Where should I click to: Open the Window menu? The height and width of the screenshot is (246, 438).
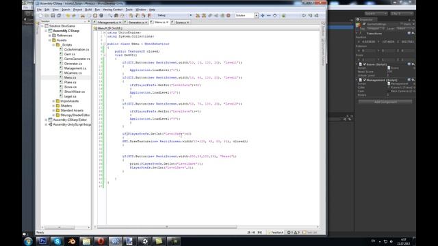[140, 10]
